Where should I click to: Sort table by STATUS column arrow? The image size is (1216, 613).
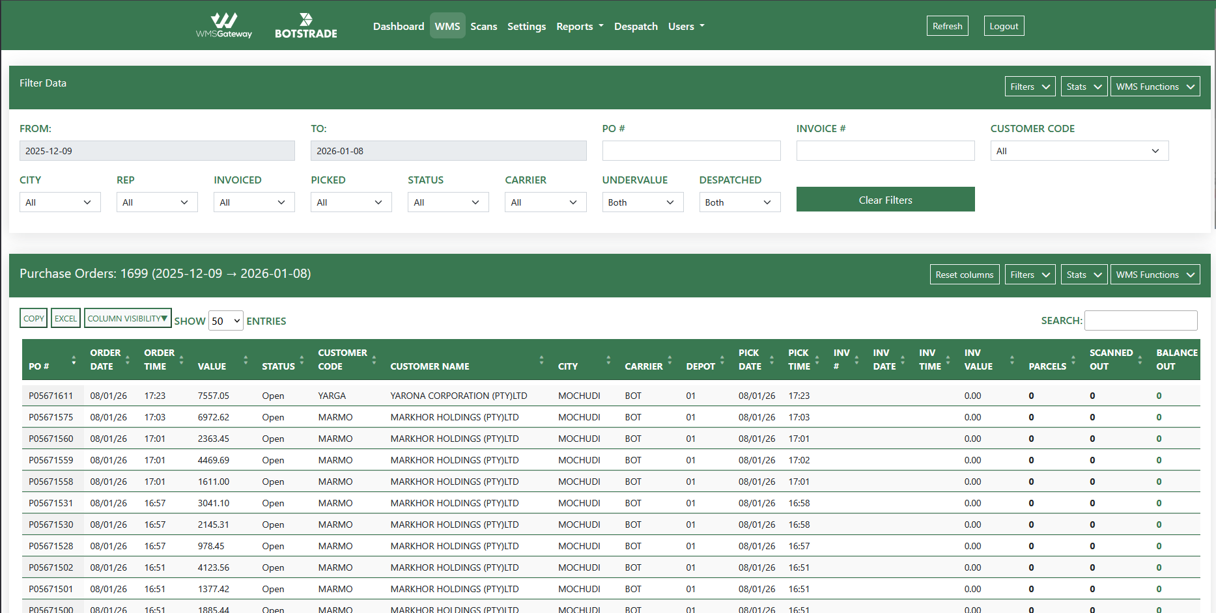[302, 360]
